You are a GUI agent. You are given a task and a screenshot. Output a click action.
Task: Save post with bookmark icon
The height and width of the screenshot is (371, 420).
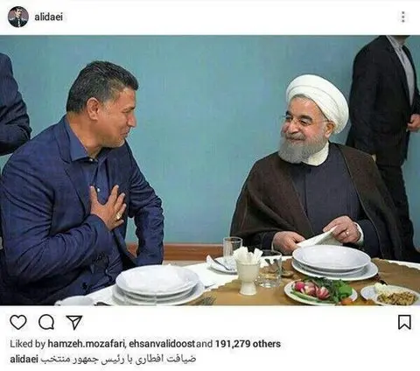(x=405, y=322)
